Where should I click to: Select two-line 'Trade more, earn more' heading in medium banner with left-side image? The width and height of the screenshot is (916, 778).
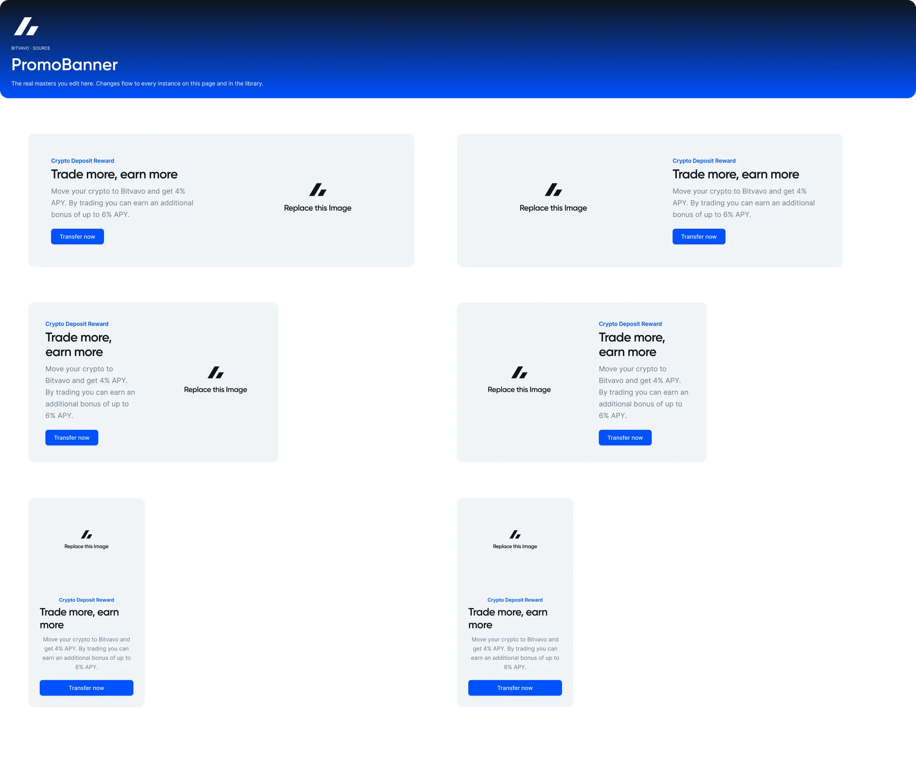pos(632,345)
